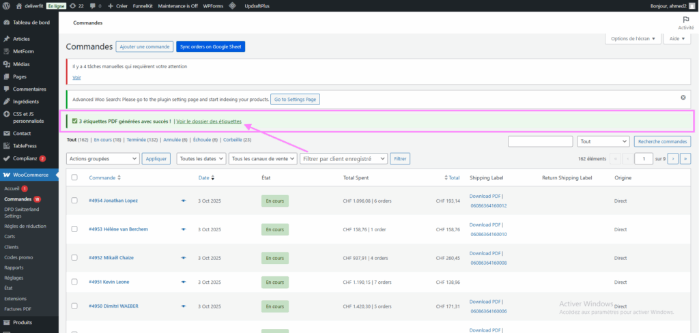Screen dimensions: 699x333
Task: Click the WordPress logo icon in admin bar
Action: (x=7, y=5)
